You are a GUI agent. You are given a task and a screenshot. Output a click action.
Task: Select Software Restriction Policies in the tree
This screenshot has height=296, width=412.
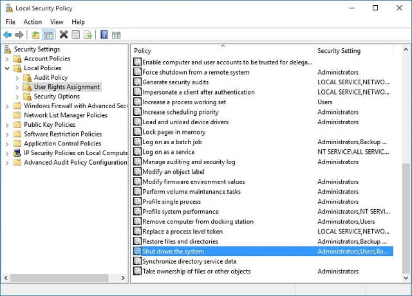point(63,134)
